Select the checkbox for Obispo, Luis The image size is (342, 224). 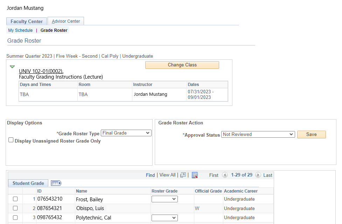click(15, 208)
